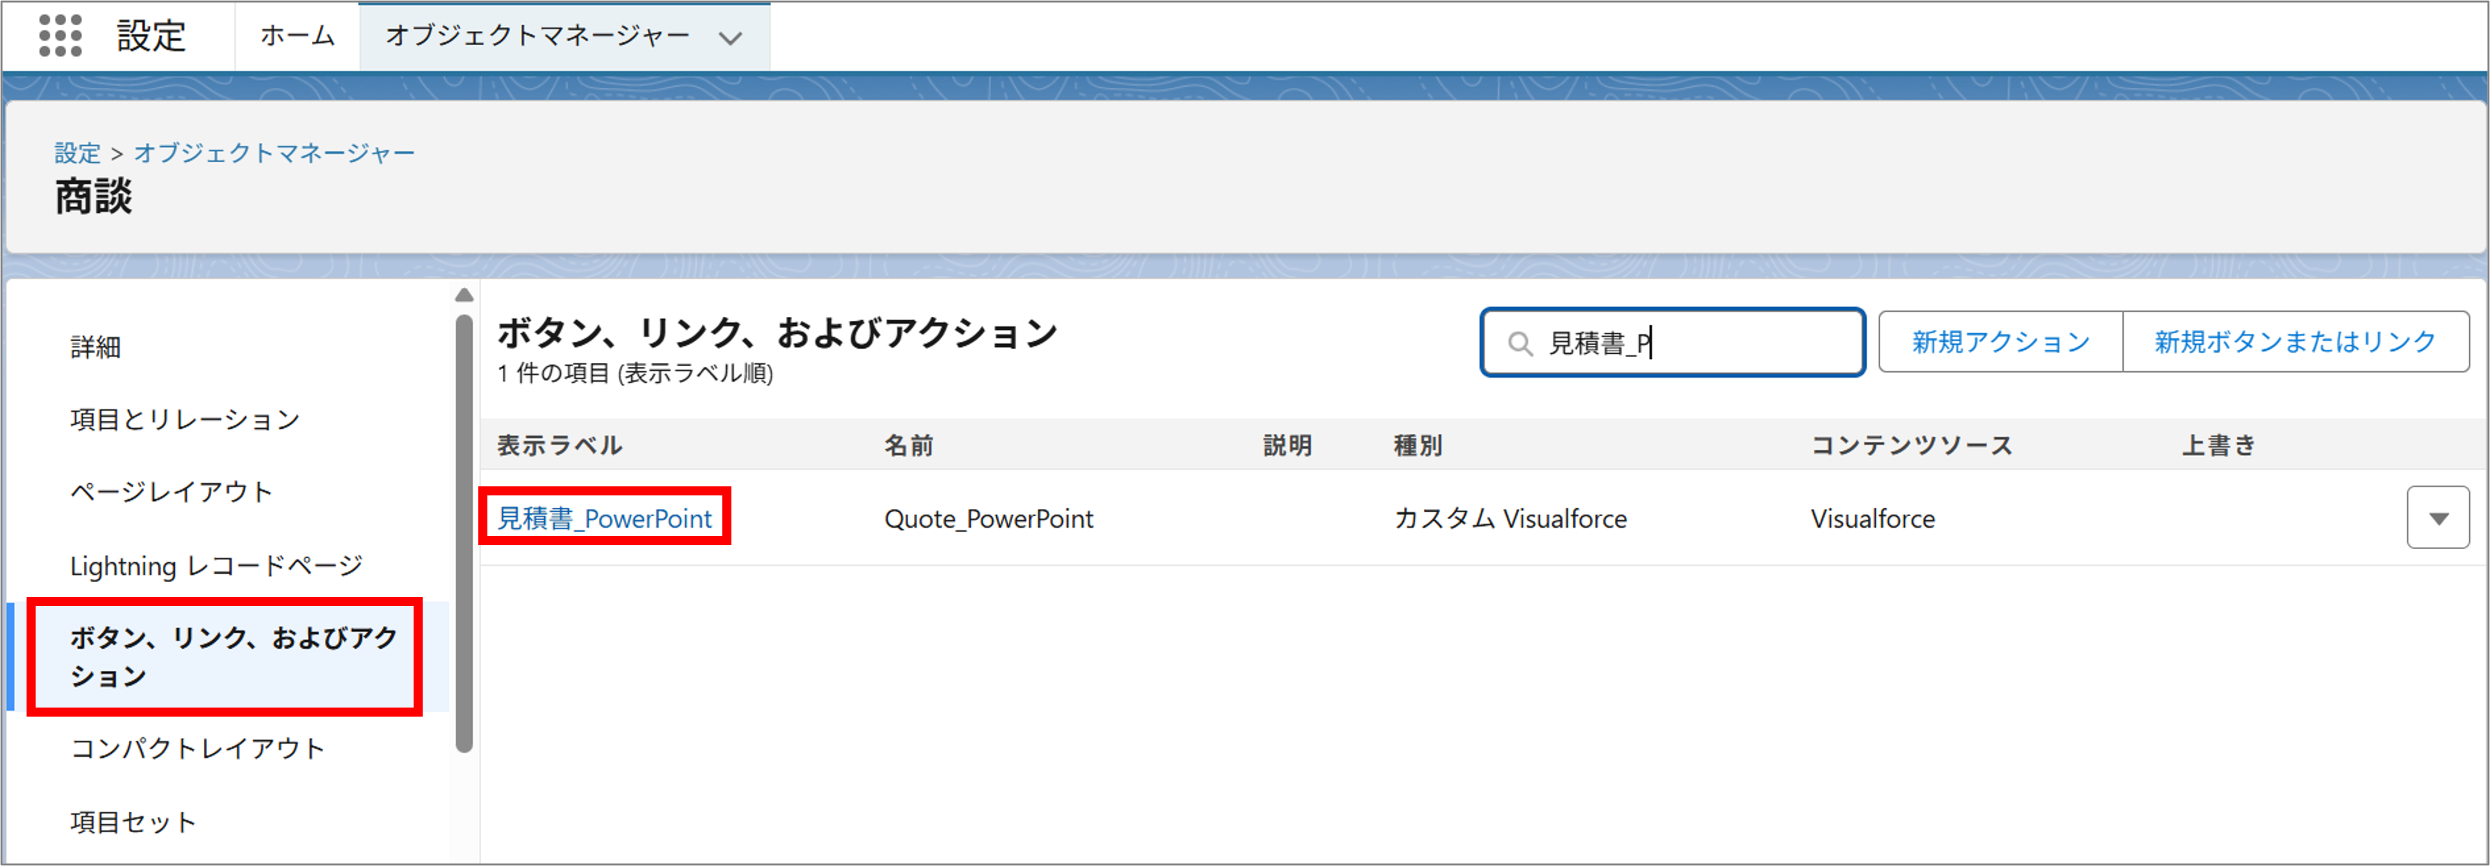Open コンパクトレイアウト sidebar item
This screenshot has height=866, width=2490.
click(x=197, y=748)
